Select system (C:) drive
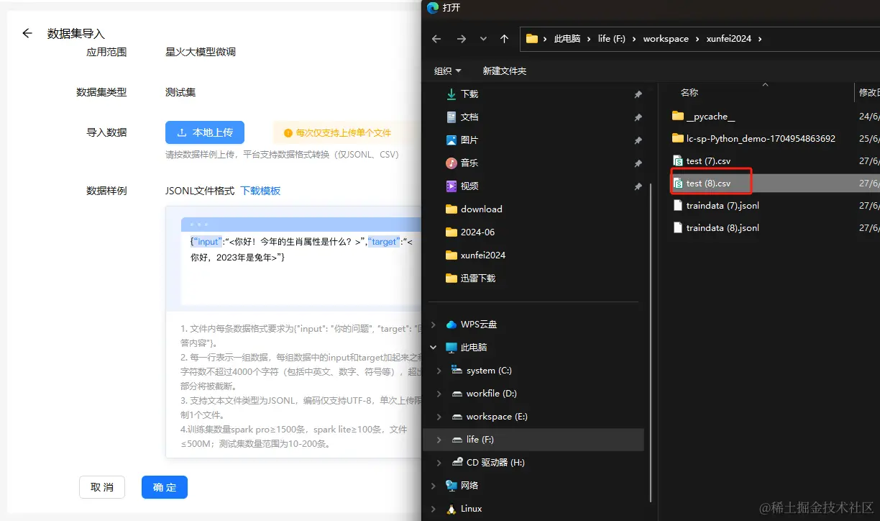The width and height of the screenshot is (880, 521). (481, 371)
